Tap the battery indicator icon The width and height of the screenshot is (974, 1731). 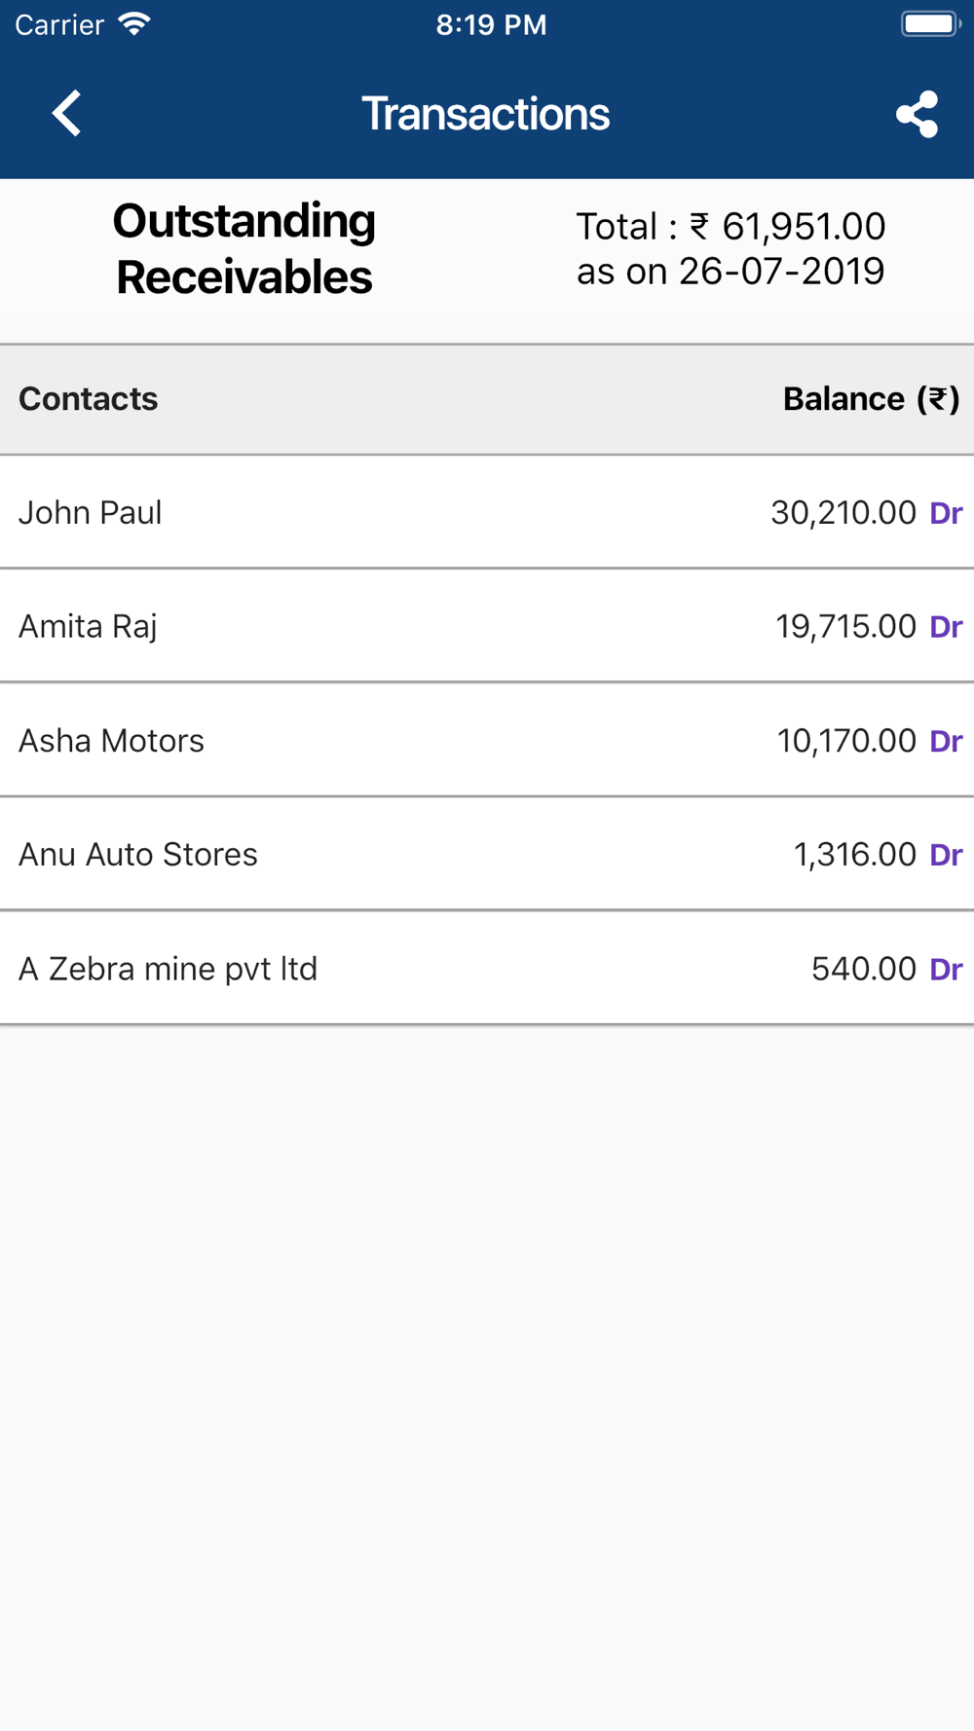click(x=930, y=24)
